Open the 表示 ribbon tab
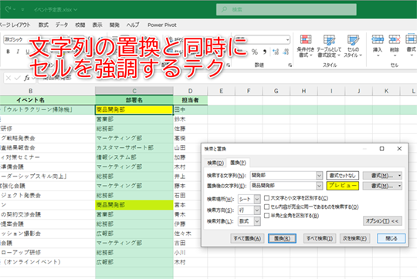The image size is (417, 279). coord(97,25)
